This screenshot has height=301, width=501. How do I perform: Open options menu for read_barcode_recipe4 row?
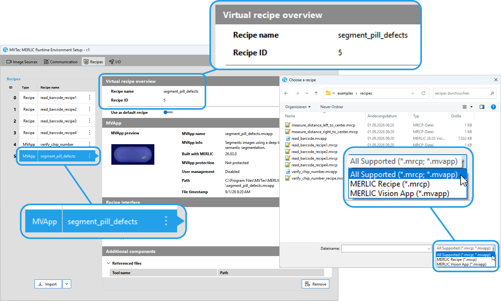tap(90, 132)
